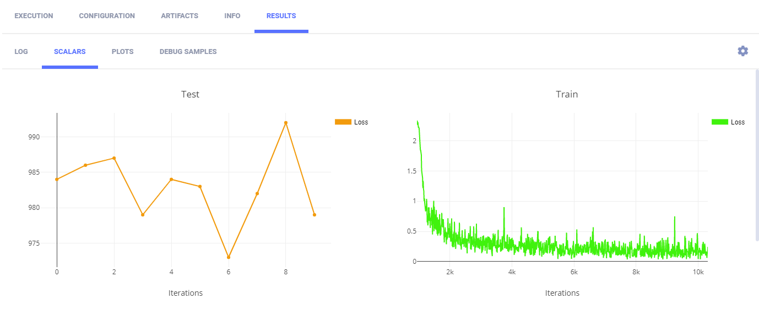Click the Test chart peak point at iteration 8
The height and width of the screenshot is (320, 759).
(x=286, y=123)
